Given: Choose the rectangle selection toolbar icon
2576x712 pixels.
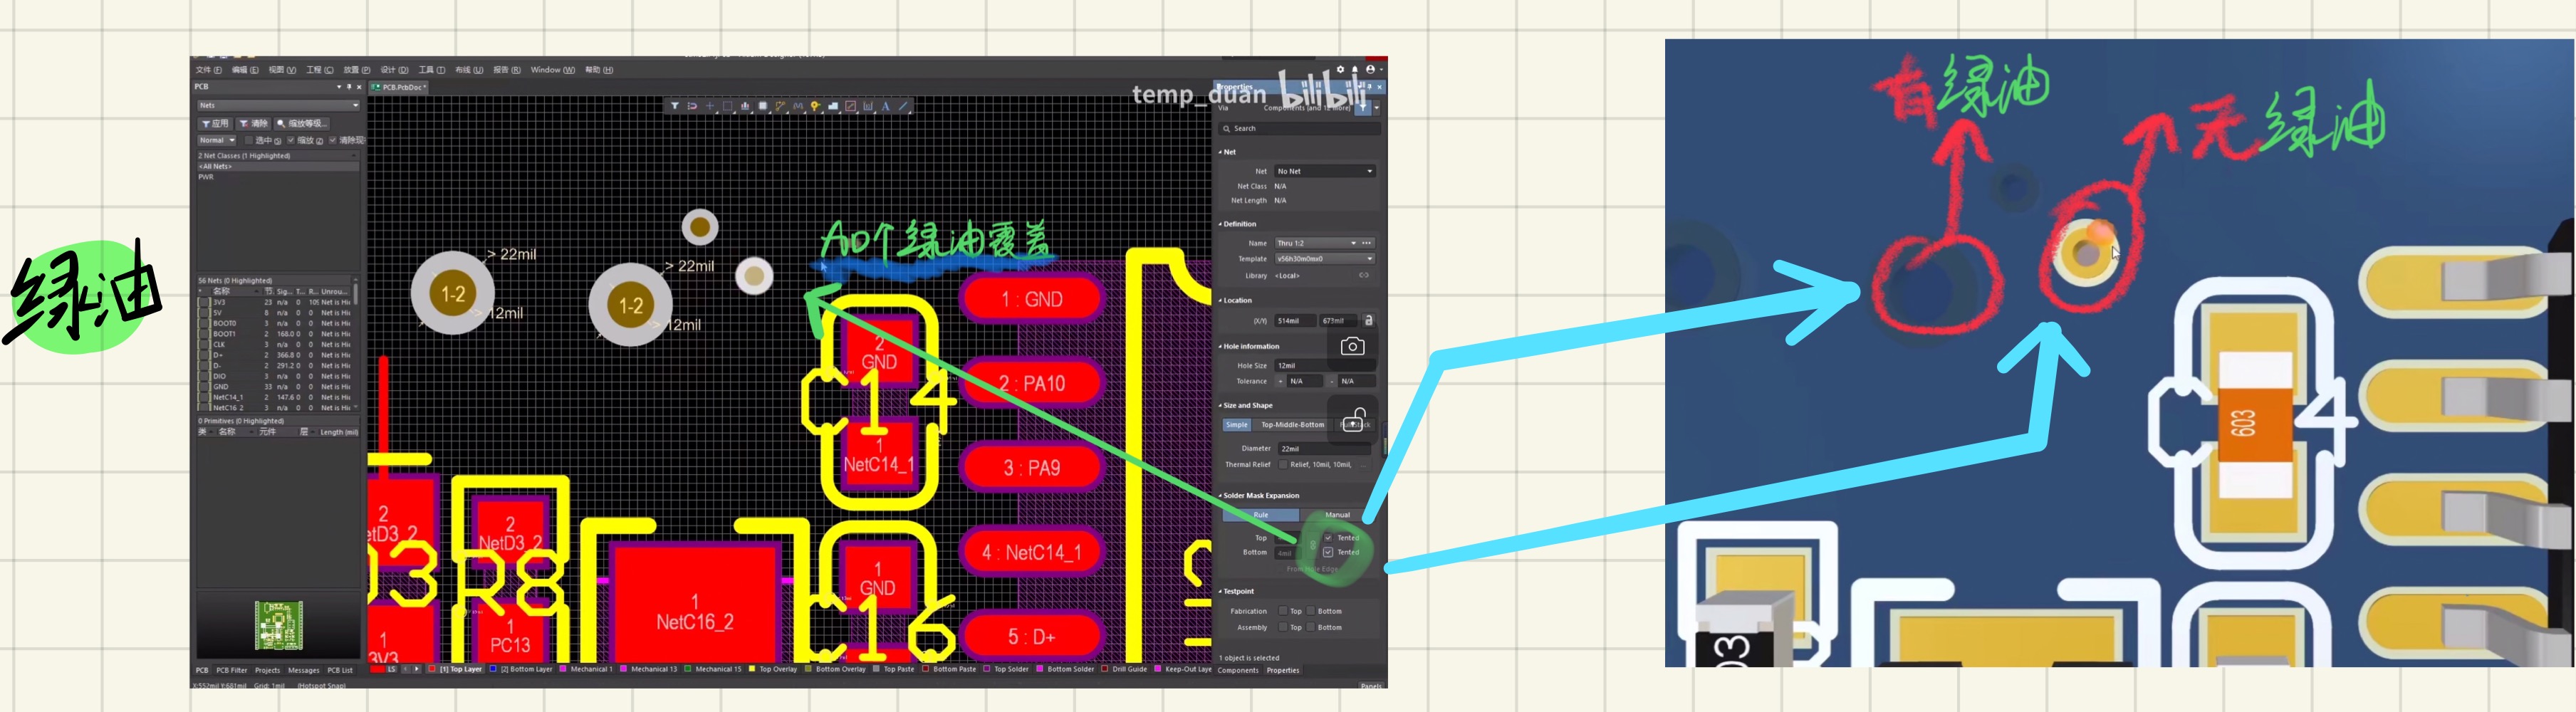Looking at the screenshot, I should (728, 106).
